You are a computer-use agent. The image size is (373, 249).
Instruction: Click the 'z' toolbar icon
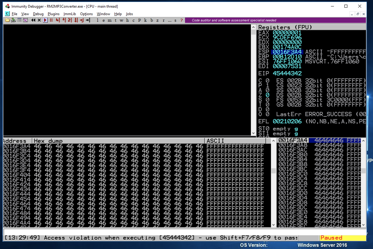pyautogui.click(x=158, y=20)
